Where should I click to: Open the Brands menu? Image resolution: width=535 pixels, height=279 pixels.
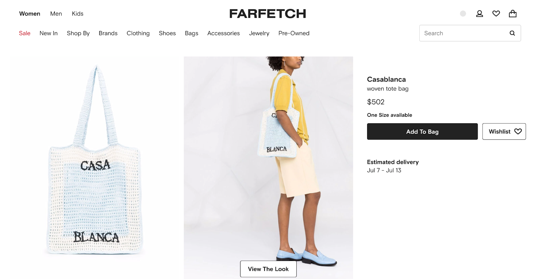[x=108, y=33]
